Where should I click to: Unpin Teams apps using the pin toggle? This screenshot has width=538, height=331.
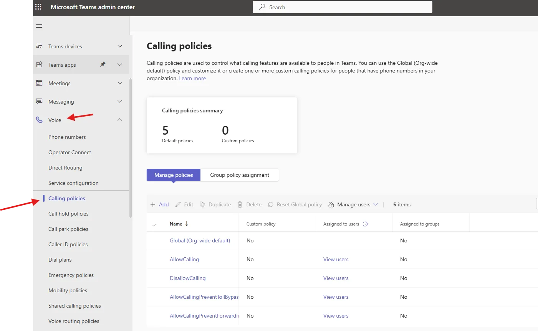click(x=103, y=65)
